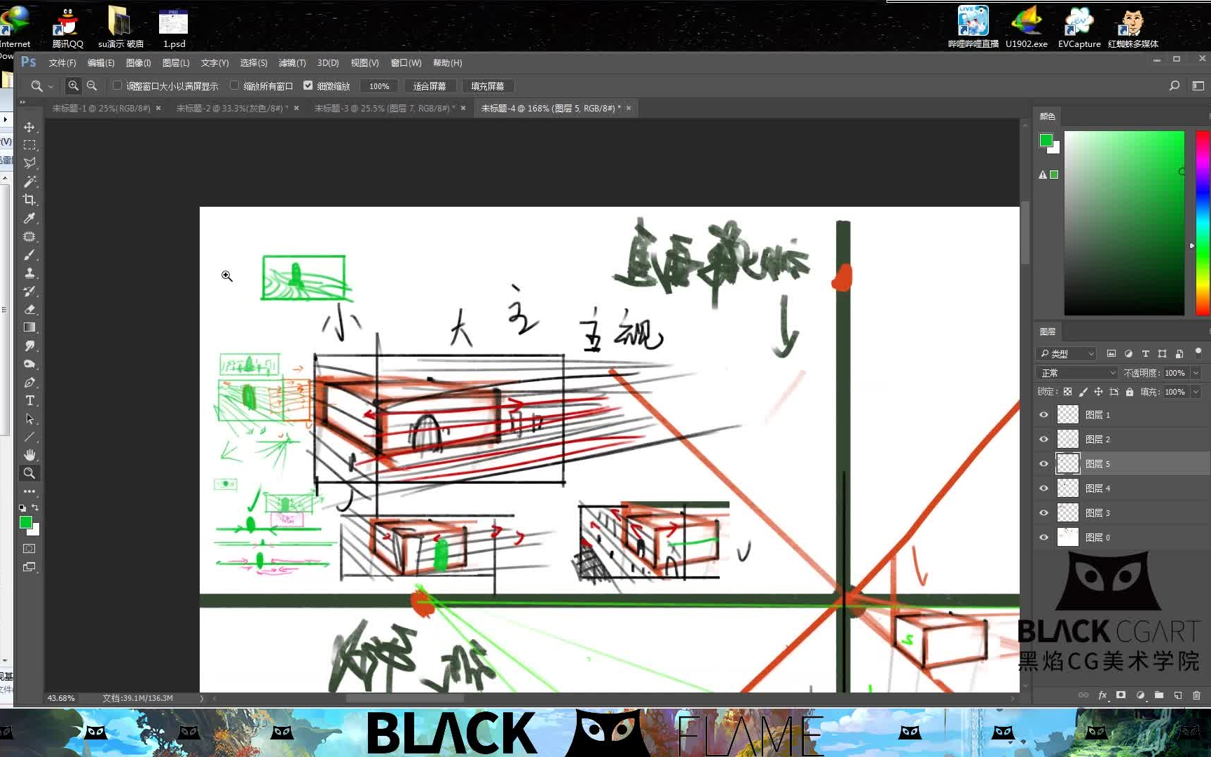Select the Path Selection tool
The width and height of the screenshot is (1211, 757).
tap(29, 418)
